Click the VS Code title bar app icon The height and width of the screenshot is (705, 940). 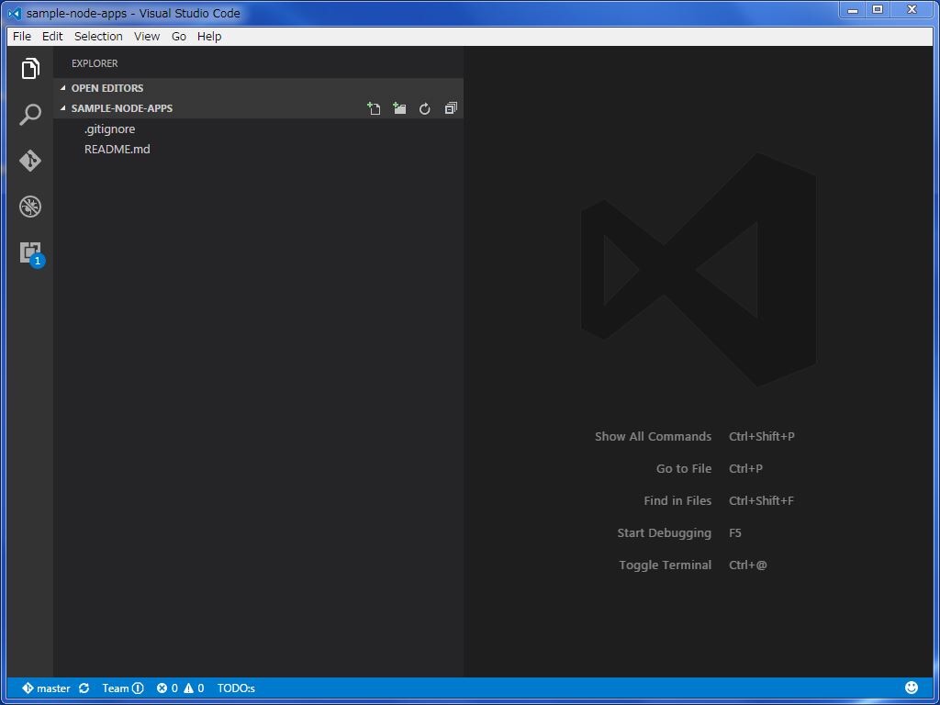15,13
